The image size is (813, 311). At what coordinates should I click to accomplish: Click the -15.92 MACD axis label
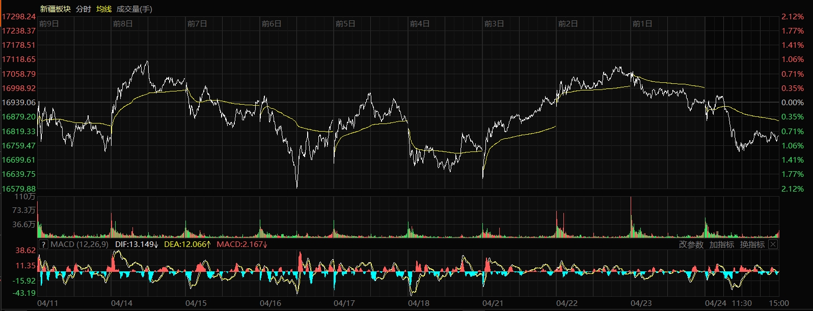coord(24,281)
